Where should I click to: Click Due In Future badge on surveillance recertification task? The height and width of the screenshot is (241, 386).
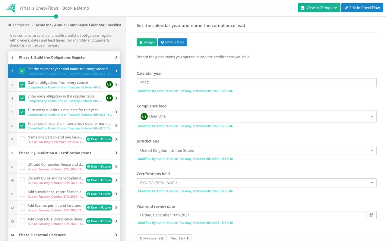click(x=99, y=194)
